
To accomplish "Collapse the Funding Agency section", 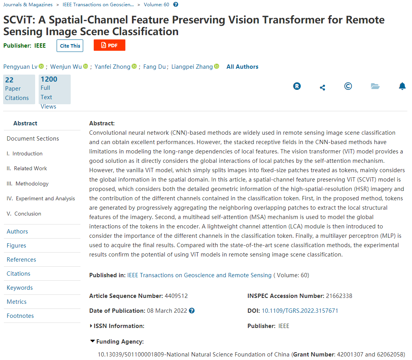I will 93,341.
